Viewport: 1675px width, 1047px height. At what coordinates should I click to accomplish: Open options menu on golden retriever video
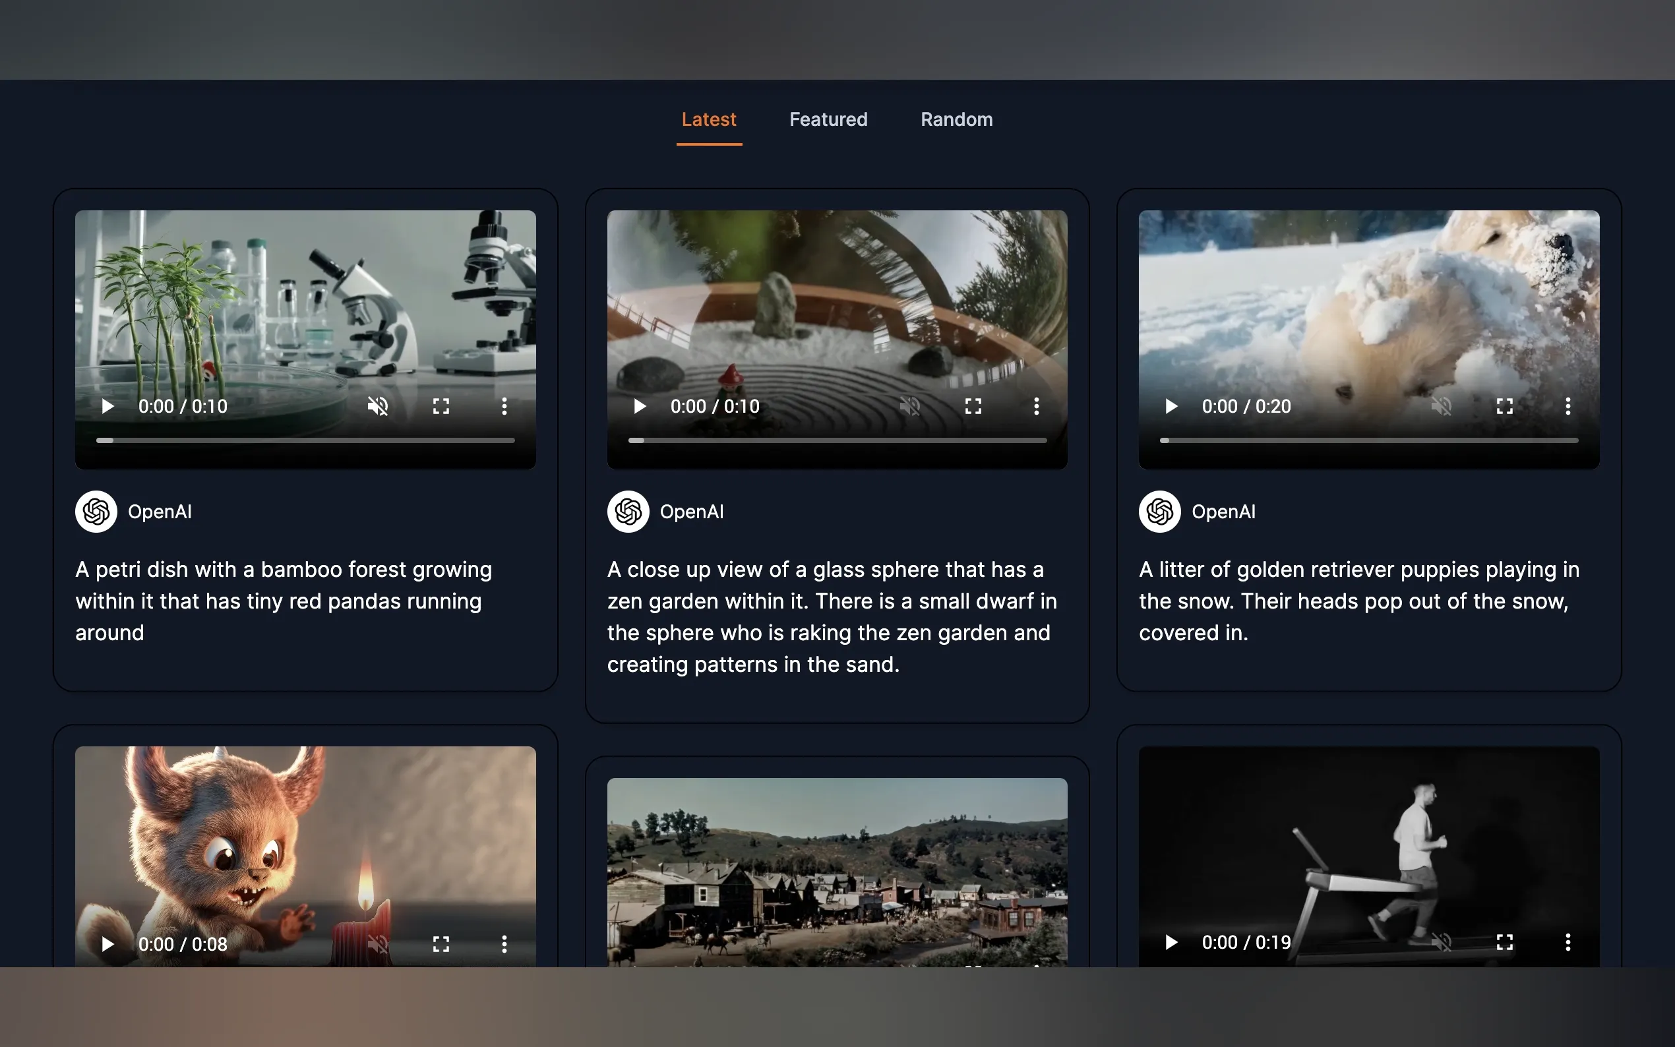[x=1568, y=407]
